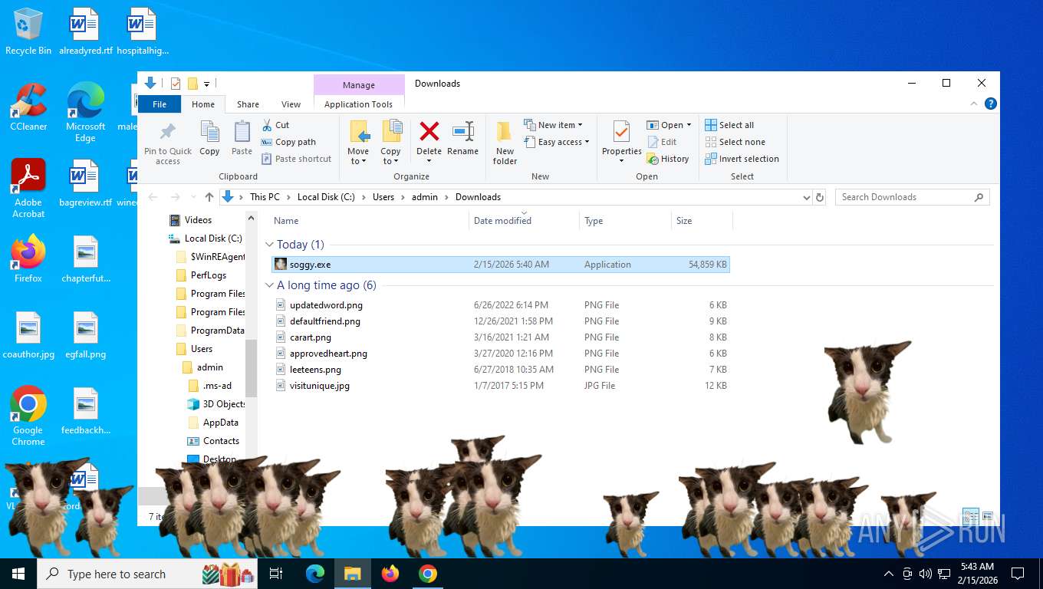The width and height of the screenshot is (1043, 589).
Task: Click Invert selection
Action: [742, 159]
